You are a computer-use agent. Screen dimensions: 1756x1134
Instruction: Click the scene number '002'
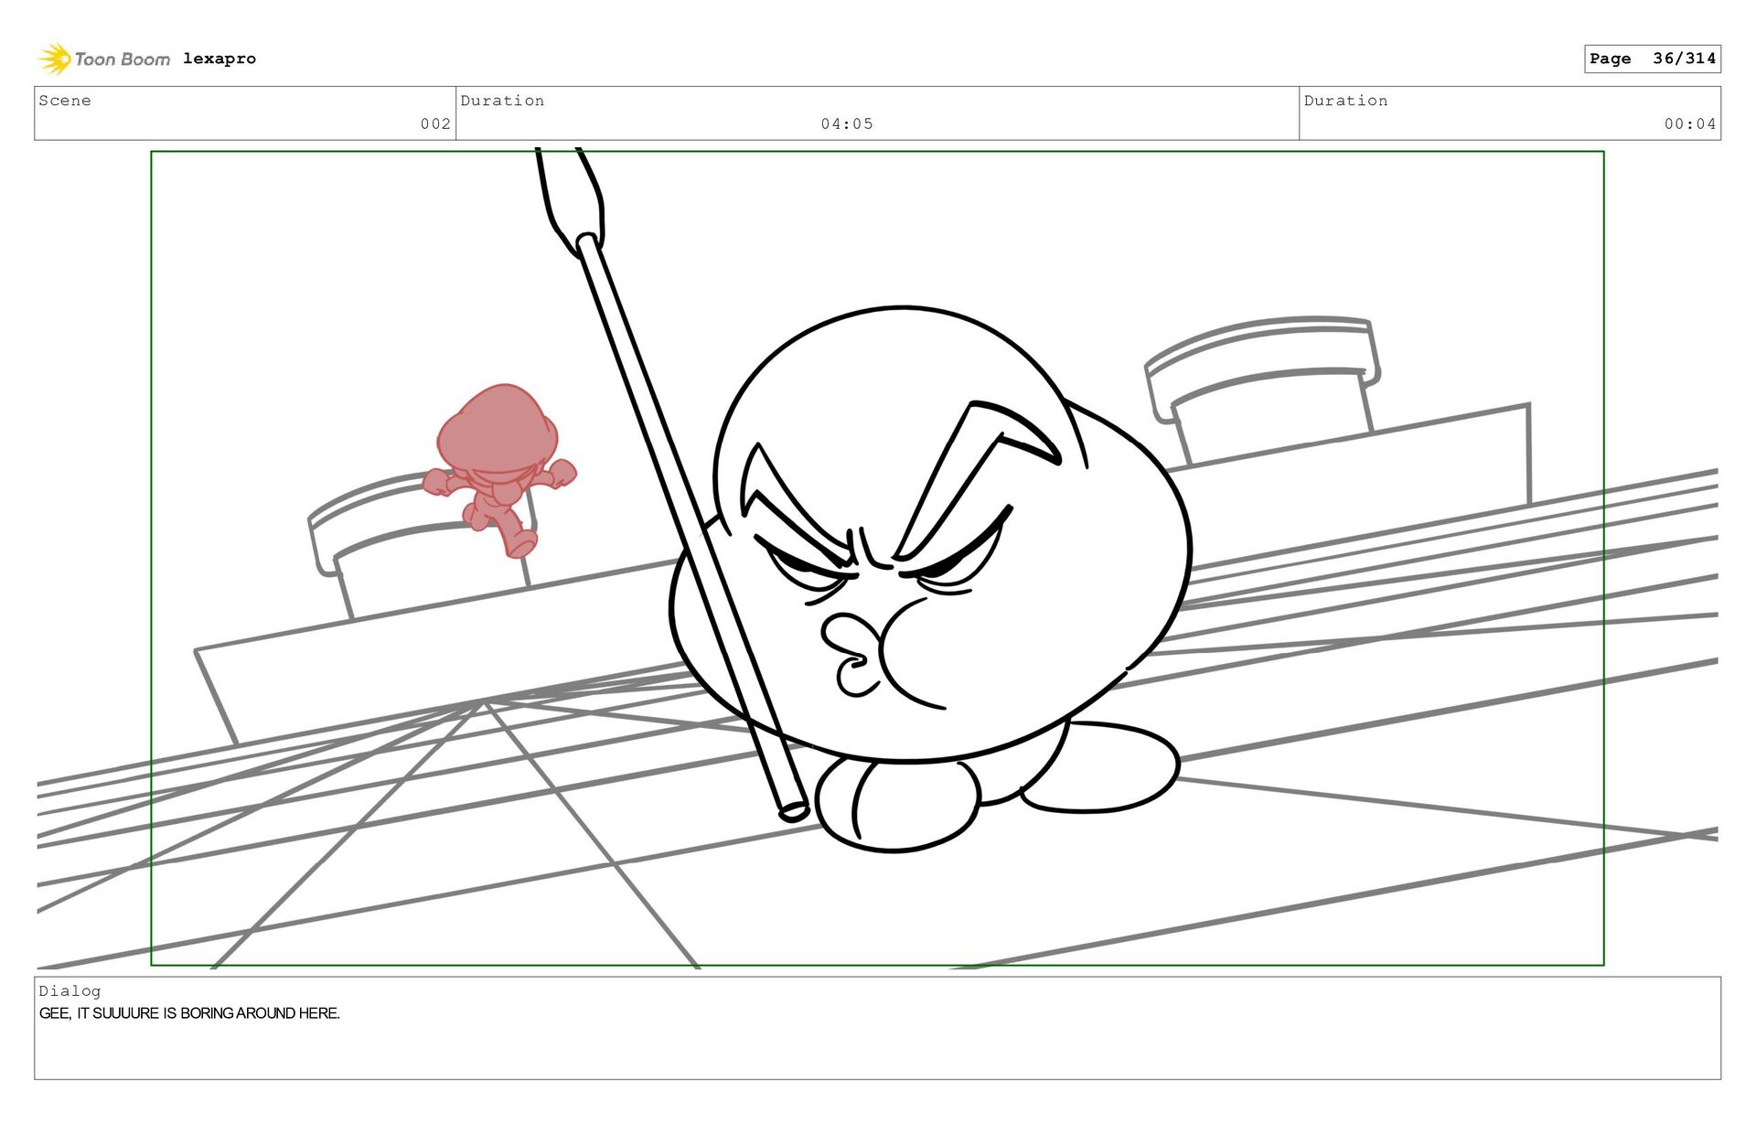point(435,123)
